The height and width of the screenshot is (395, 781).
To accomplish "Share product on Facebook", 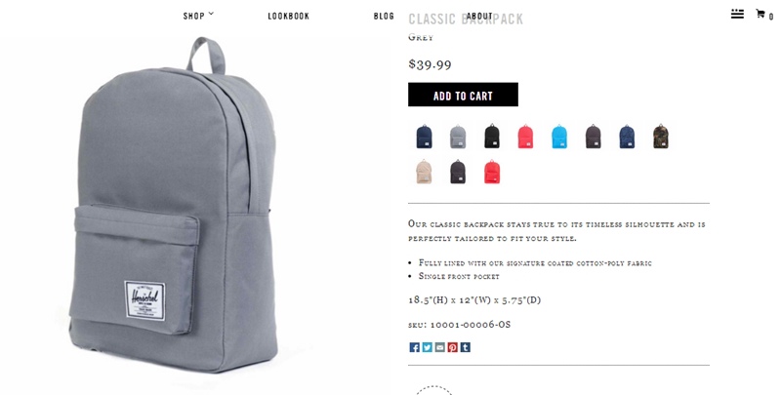I will [414, 347].
